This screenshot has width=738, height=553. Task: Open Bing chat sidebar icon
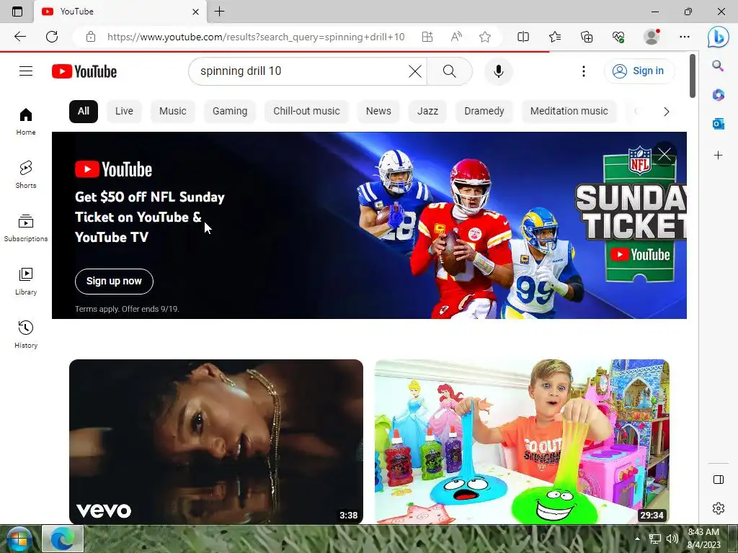[x=719, y=37]
